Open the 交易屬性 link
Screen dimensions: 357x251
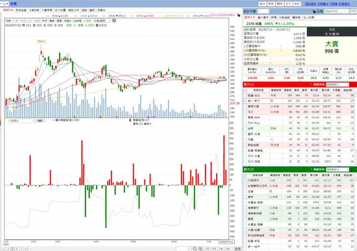tap(323, 4)
